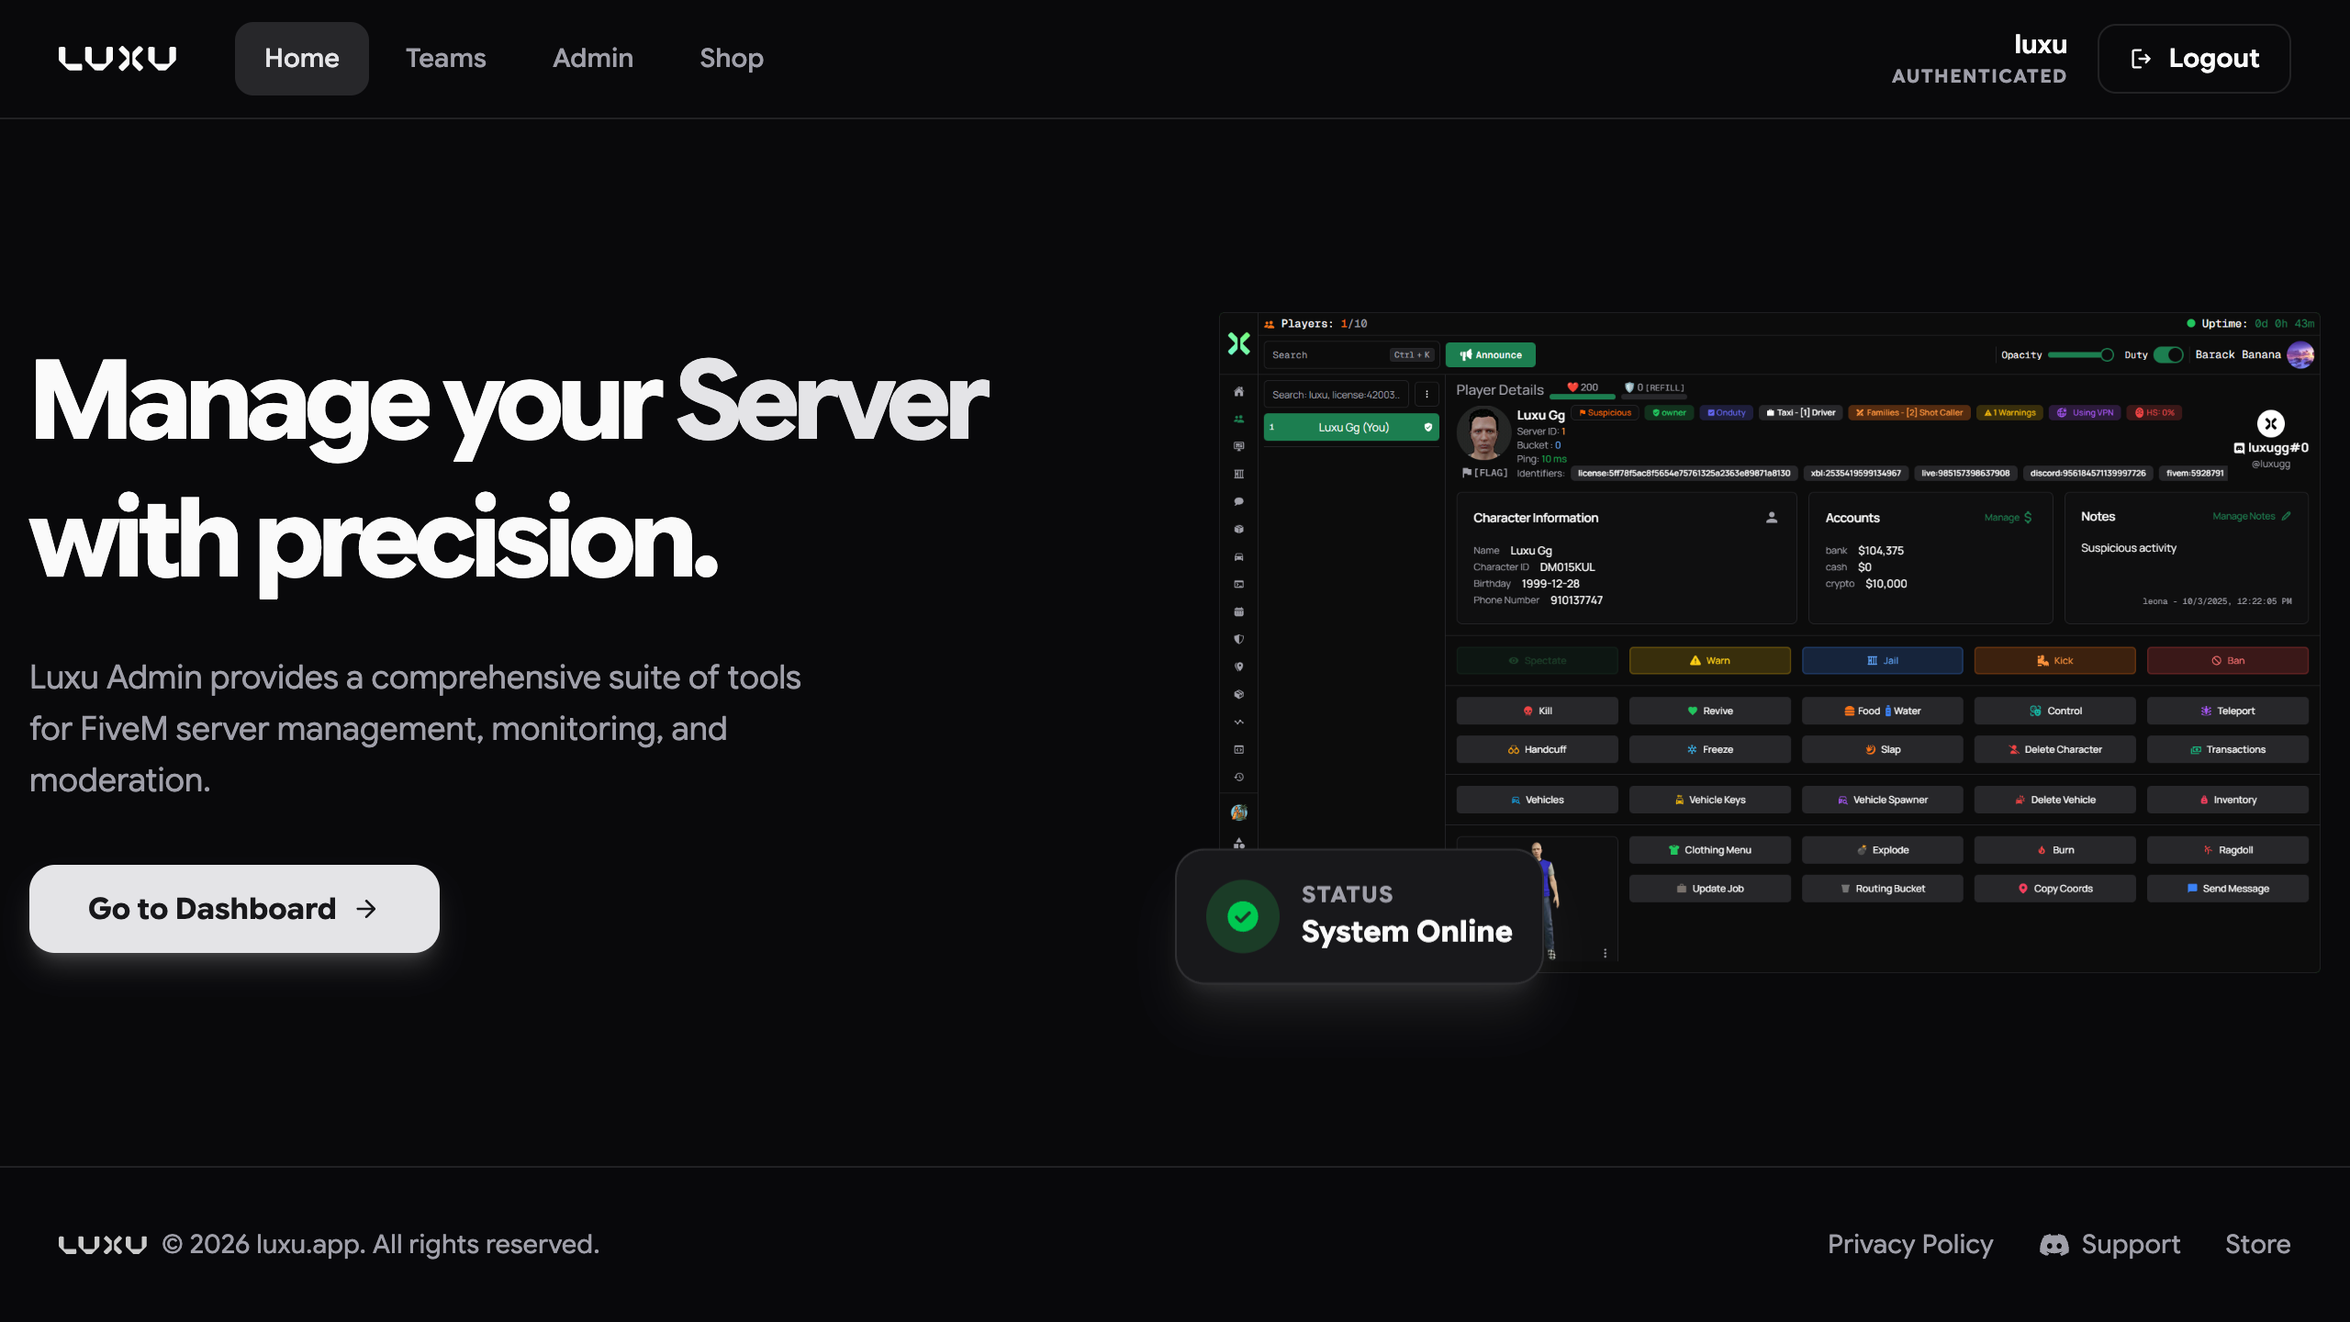Click the Go to Dashboard button

click(x=234, y=908)
